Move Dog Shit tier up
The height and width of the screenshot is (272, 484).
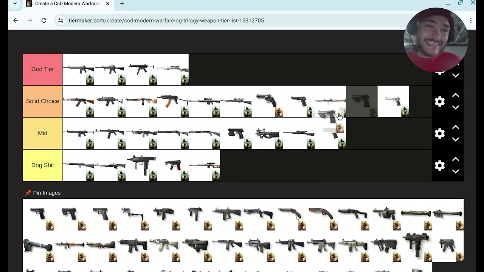(456, 159)
